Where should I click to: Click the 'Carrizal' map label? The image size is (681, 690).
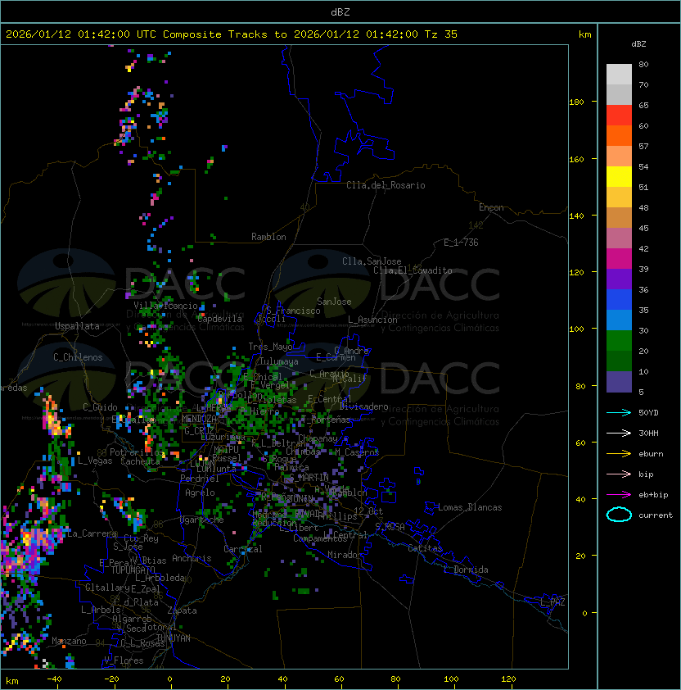click(243, 549)
